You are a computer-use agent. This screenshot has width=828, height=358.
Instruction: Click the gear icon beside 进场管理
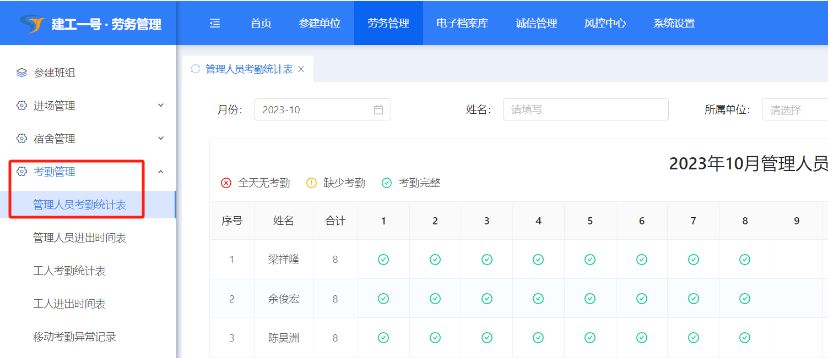click(x=21, y=106)
